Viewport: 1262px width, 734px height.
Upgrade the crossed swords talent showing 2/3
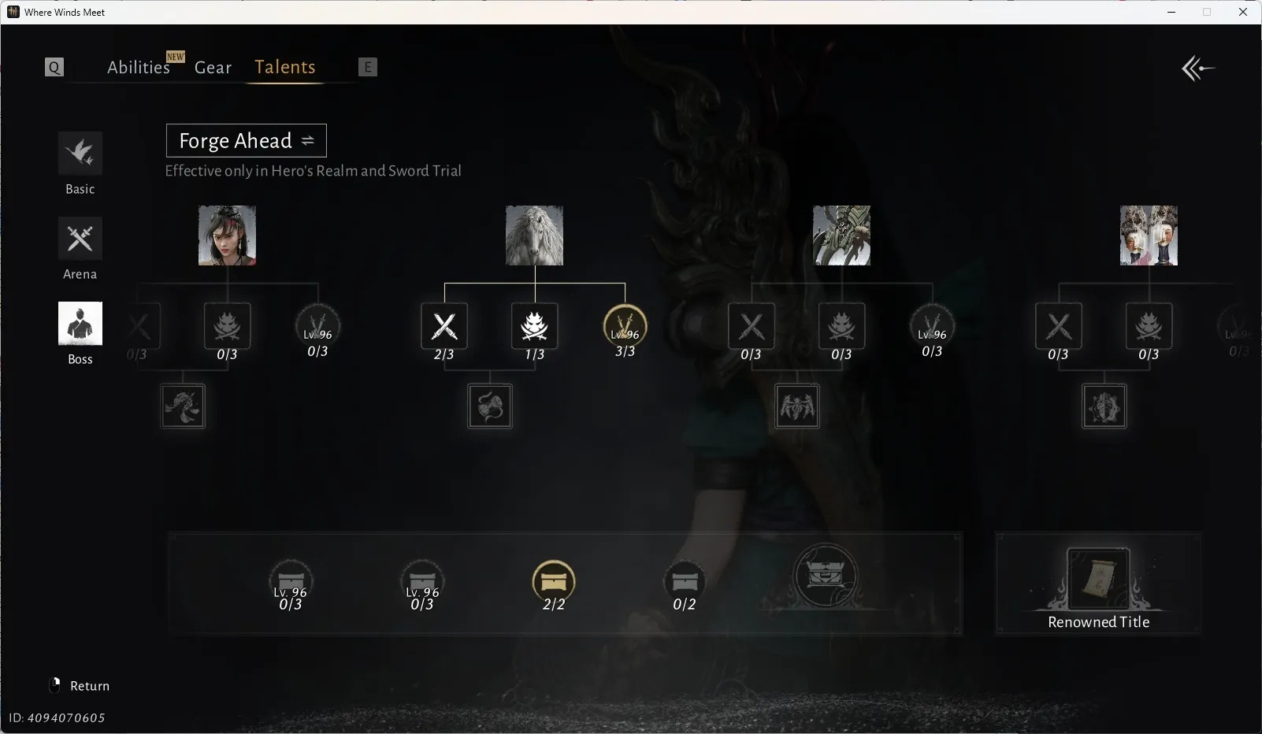444,325
